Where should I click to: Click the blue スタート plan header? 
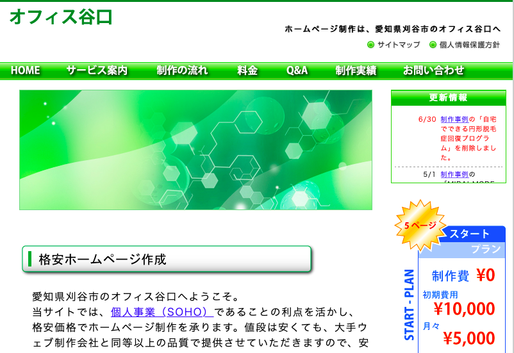click(x=470, y=234)
